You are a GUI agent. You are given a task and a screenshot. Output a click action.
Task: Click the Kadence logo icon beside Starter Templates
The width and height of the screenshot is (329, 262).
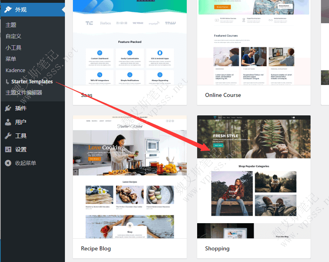(8, 82)
